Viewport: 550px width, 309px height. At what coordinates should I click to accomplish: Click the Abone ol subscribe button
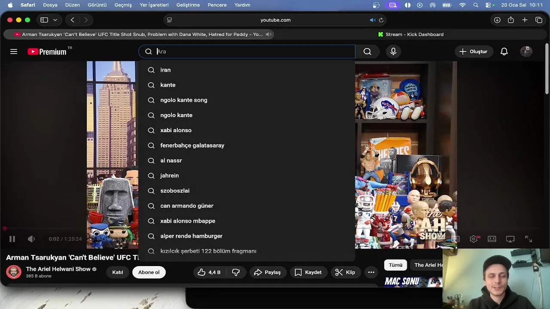149,272
